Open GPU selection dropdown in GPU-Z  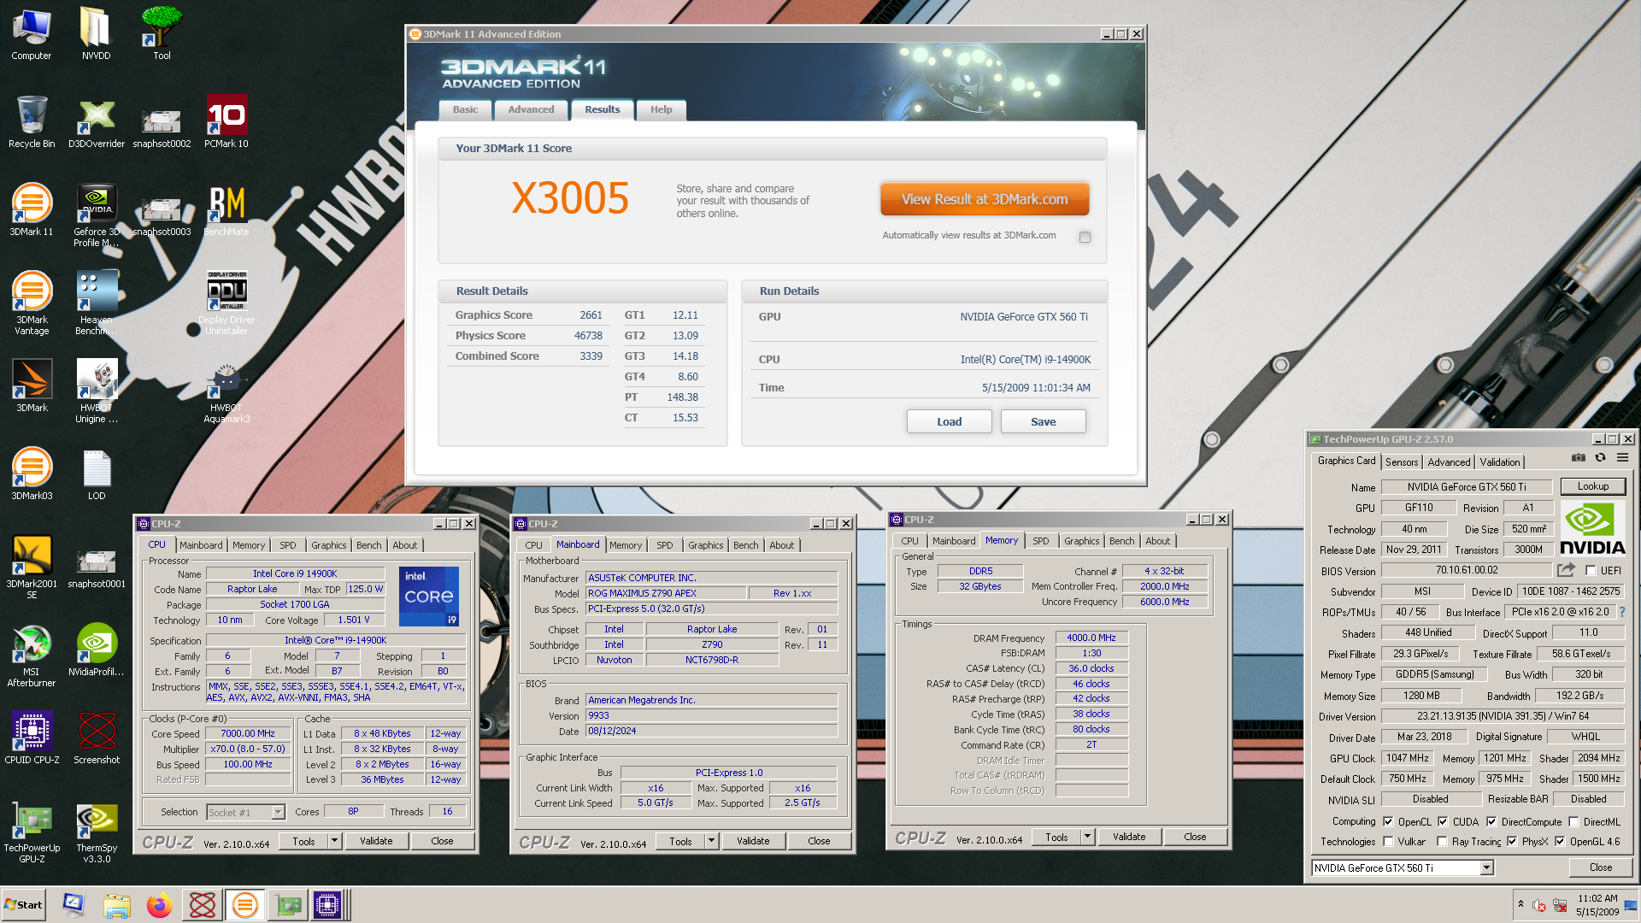click(x=1486, y=867)
